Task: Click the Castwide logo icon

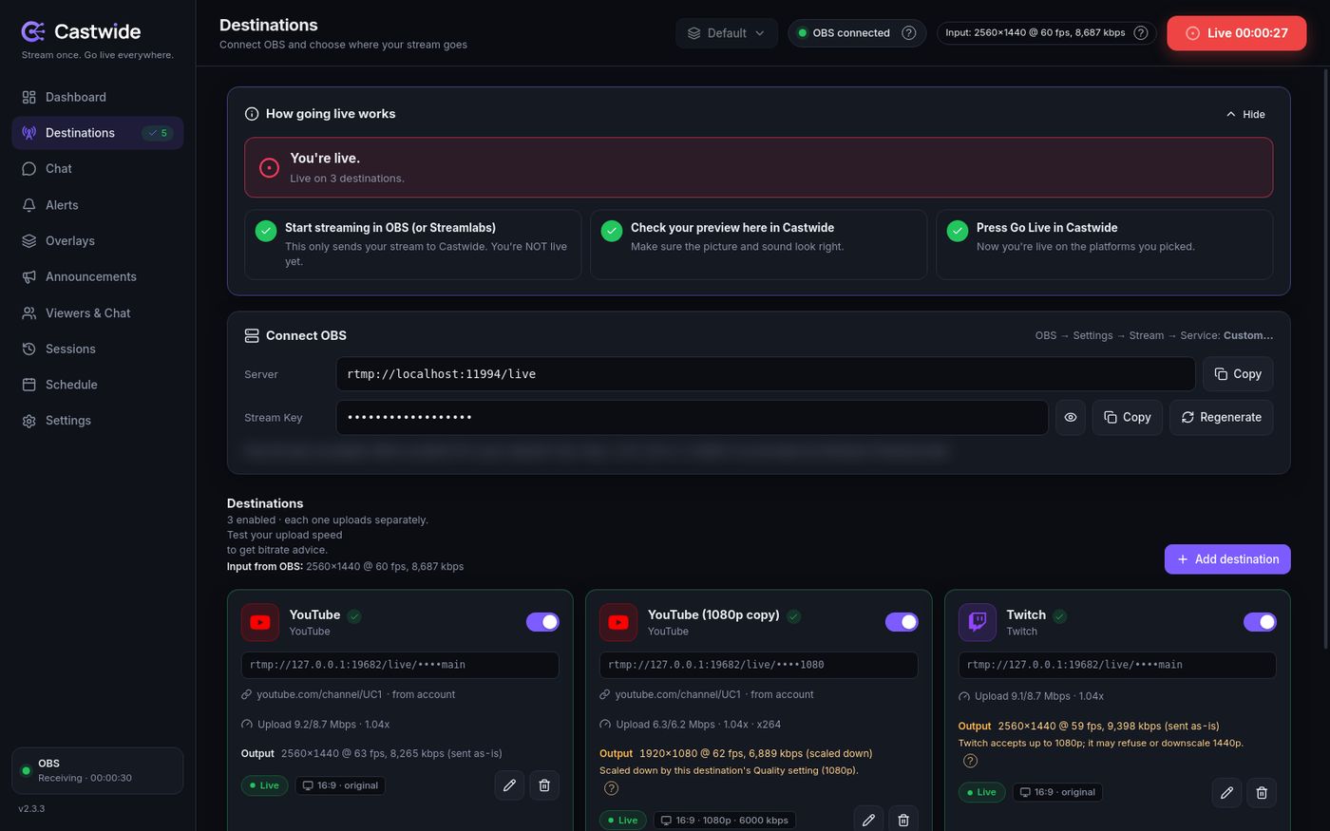Action: [x=33, y=31]
